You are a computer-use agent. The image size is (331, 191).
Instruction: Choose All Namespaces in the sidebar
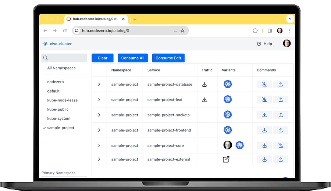[x=61, y=68]
